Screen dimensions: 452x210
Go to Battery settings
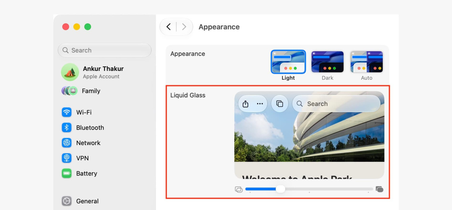point(79,173)
